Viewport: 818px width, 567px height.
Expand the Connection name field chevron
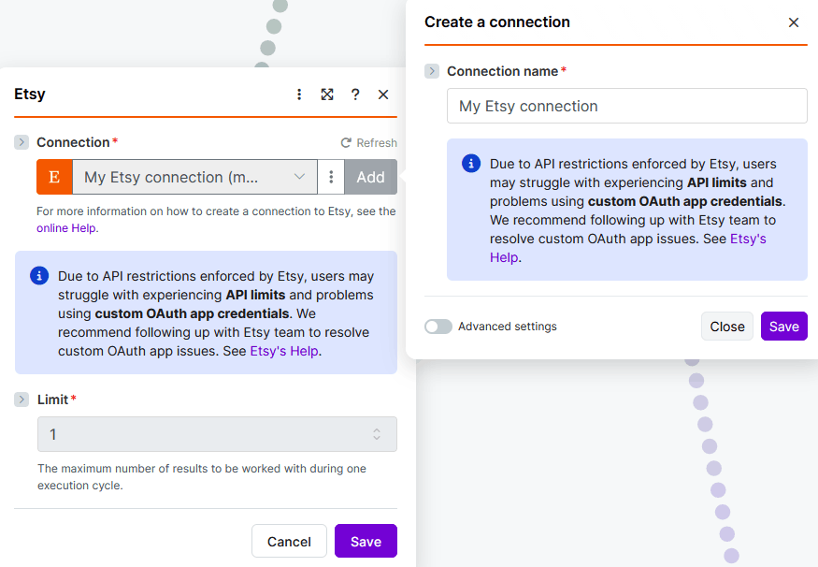click(x=432, y=71)
